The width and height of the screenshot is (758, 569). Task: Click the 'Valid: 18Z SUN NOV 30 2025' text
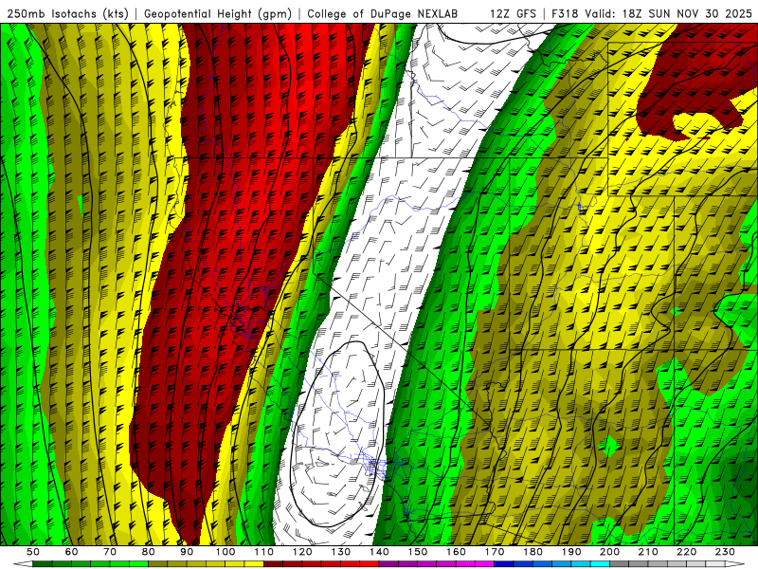click(x=668, y=14)
